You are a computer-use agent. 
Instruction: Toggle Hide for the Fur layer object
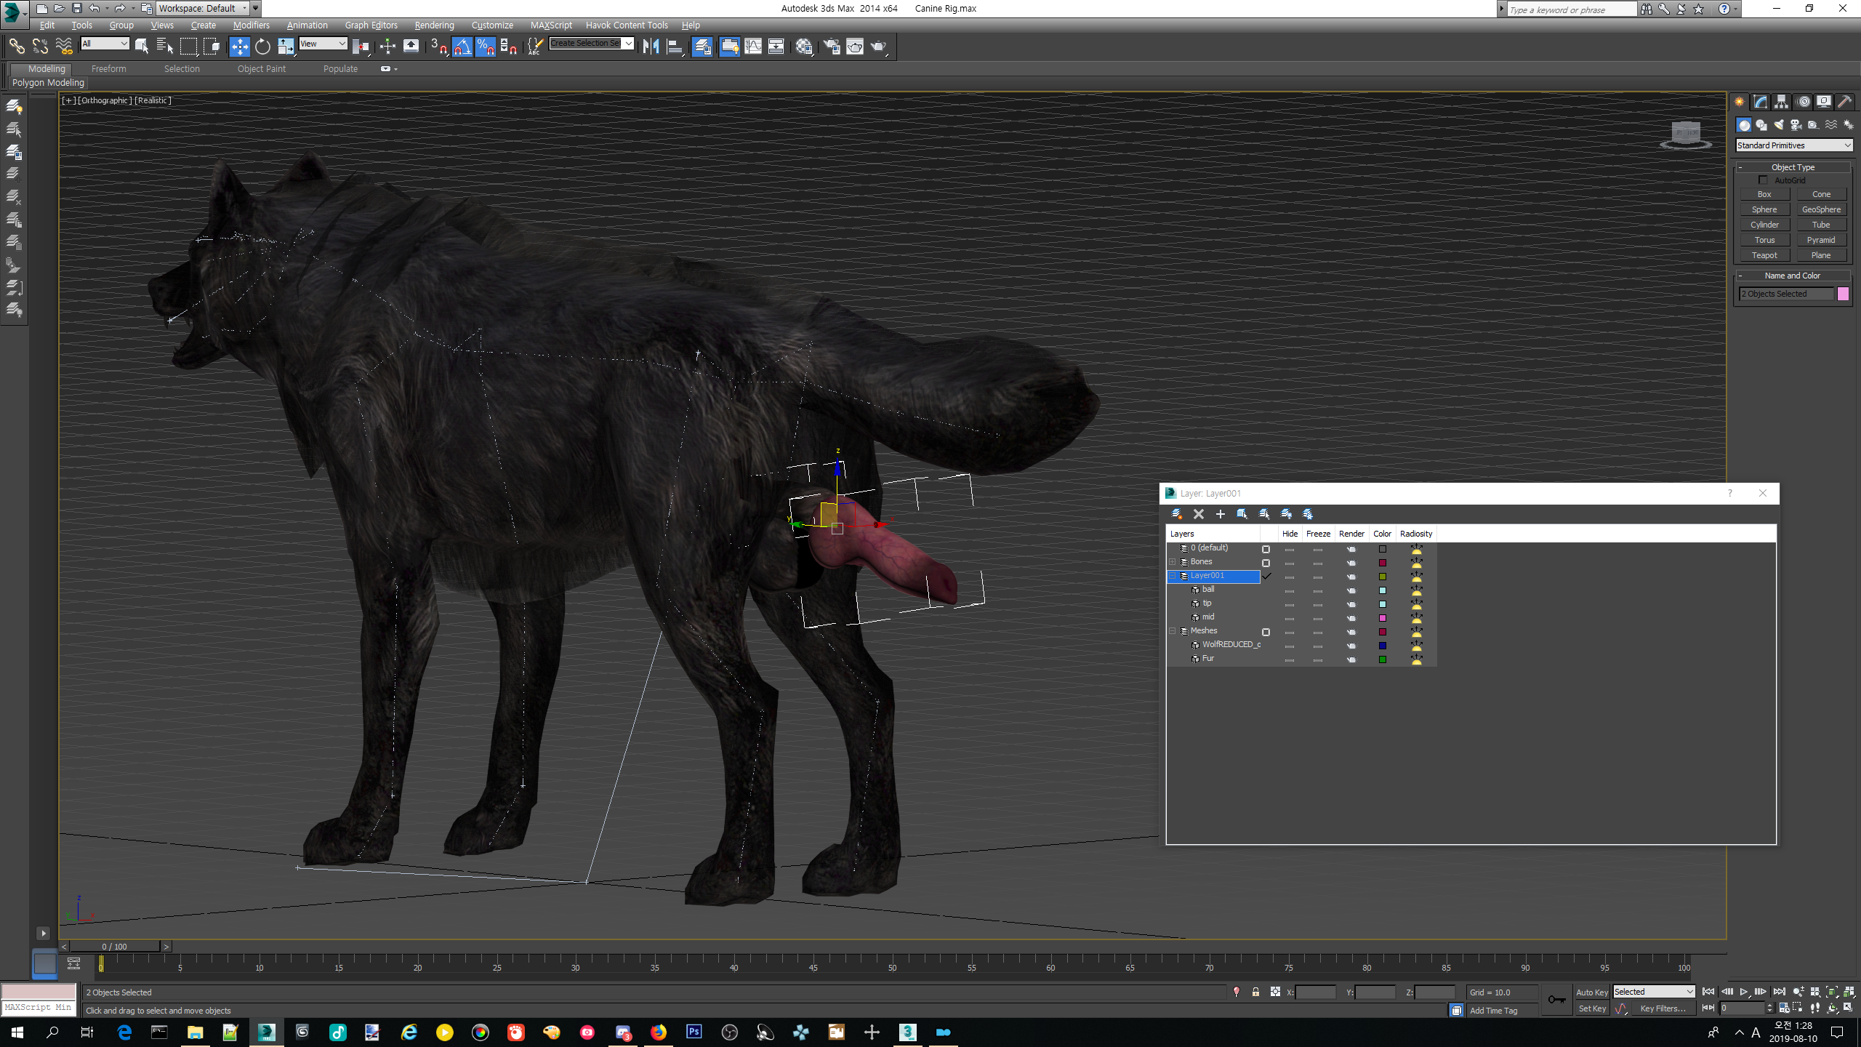point(1290,659)
